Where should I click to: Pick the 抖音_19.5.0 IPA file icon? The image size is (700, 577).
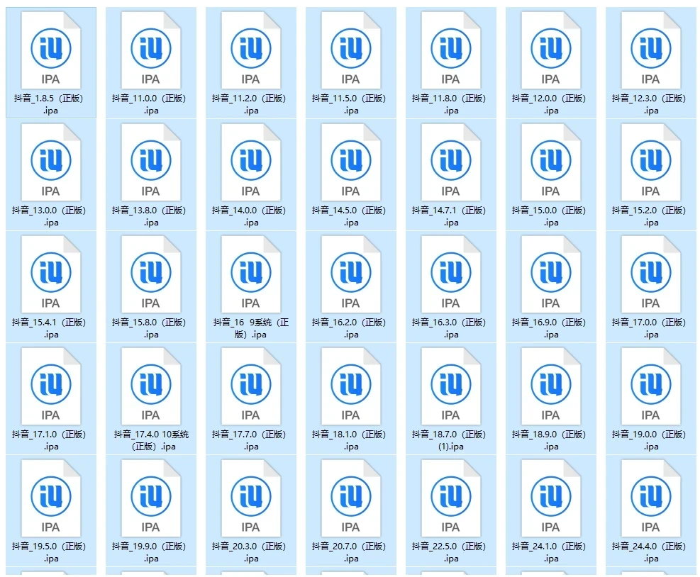click(51, 498)
